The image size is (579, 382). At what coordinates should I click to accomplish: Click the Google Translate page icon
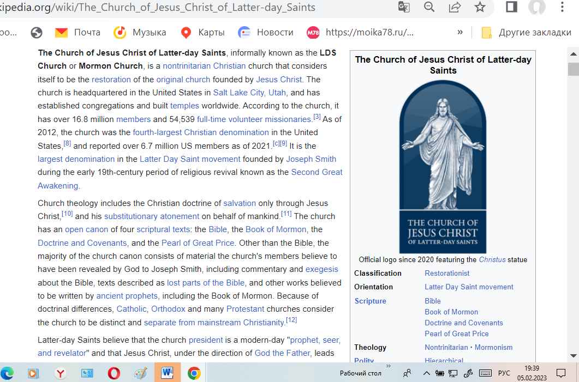[404, 7]
